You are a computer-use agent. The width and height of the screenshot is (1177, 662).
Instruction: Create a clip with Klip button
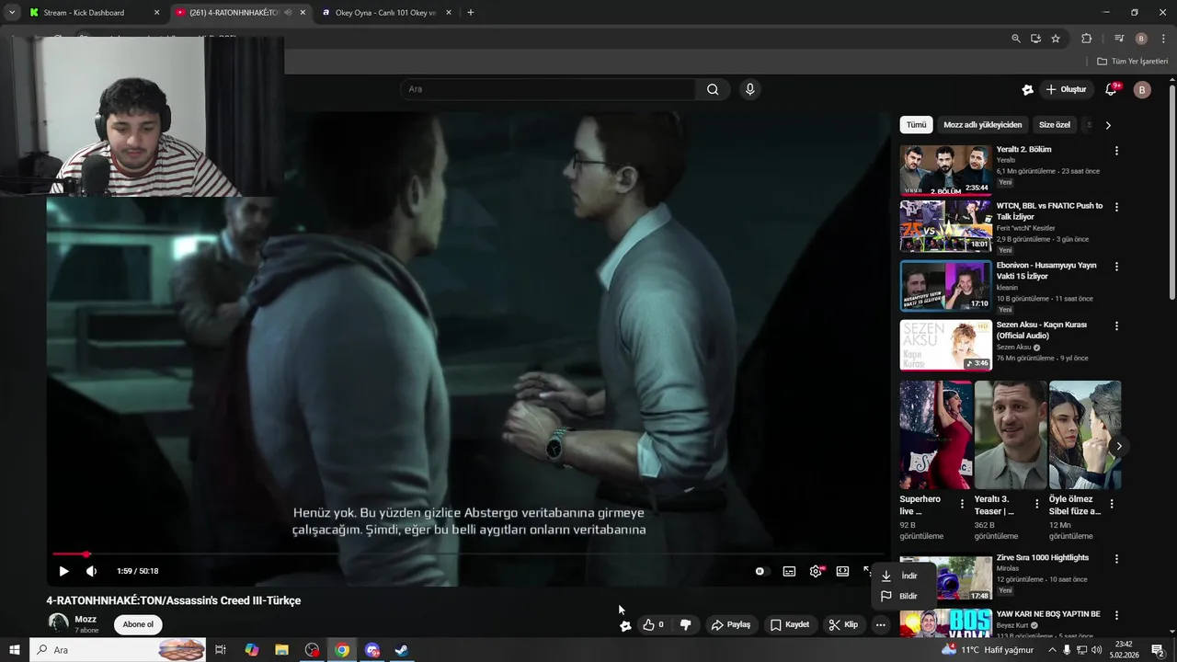pyautogui.click(x=843, y=624)
